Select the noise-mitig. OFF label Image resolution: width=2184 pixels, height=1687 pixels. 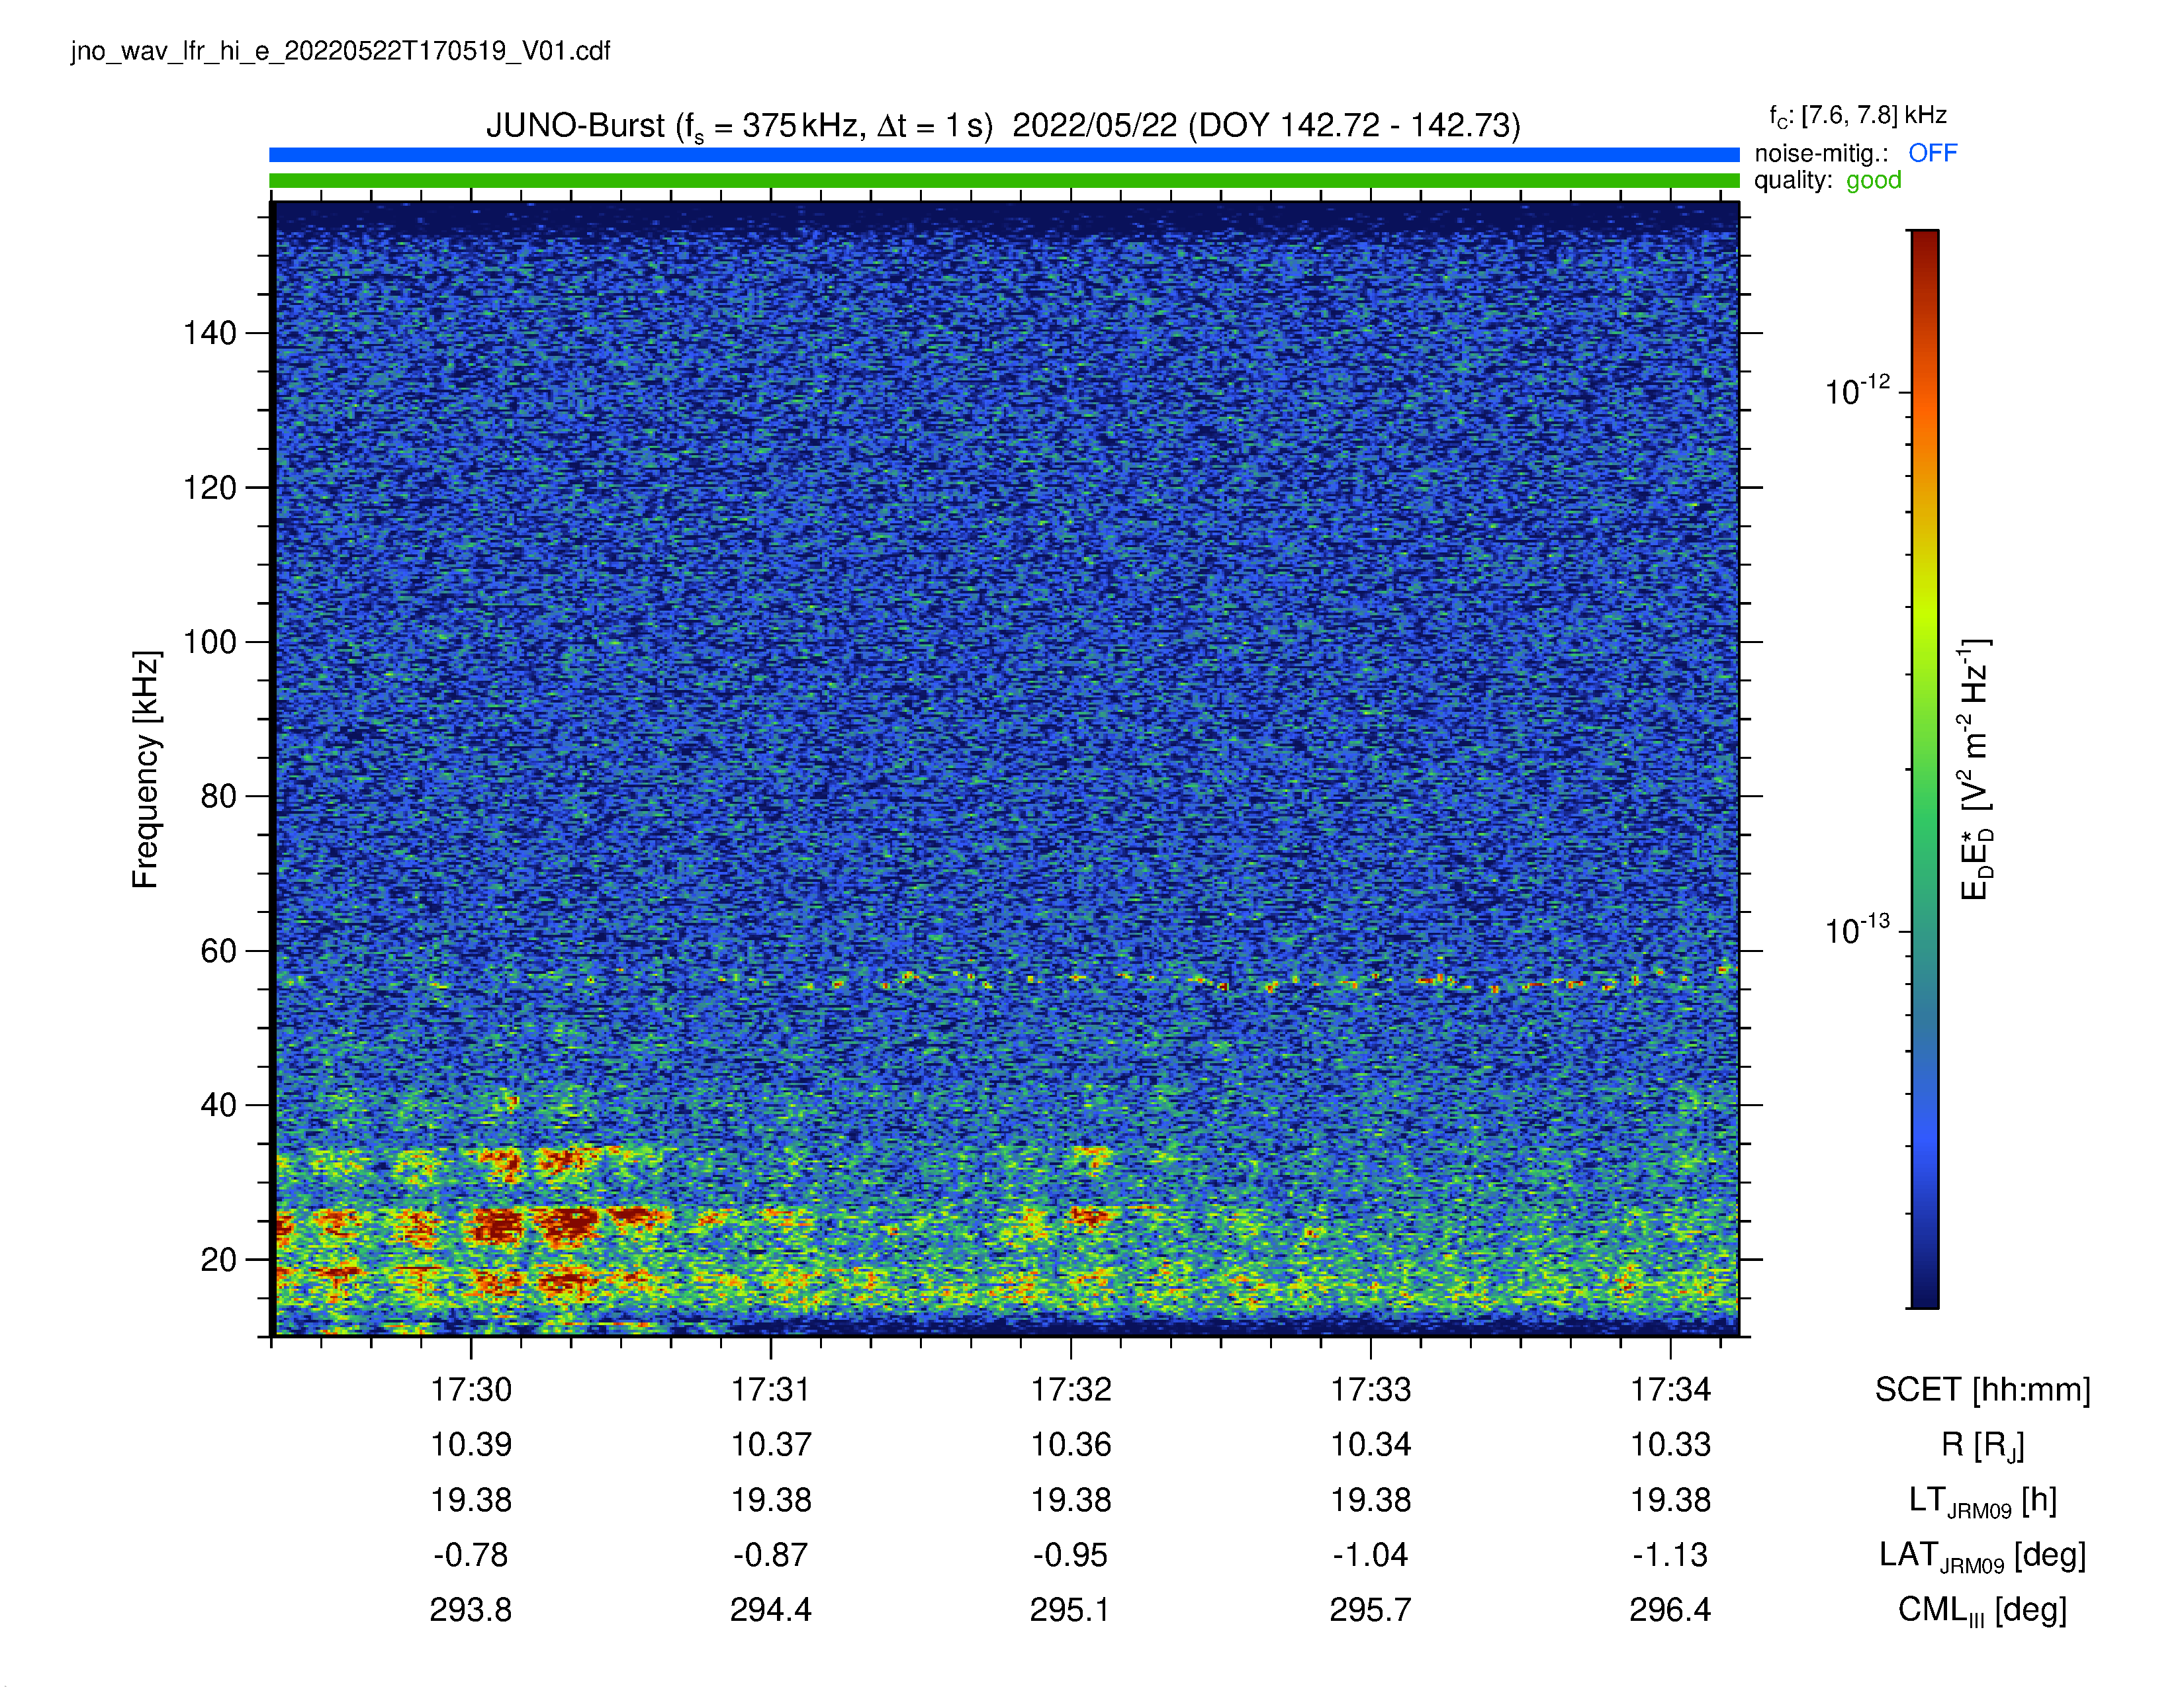coord(1855,153)
